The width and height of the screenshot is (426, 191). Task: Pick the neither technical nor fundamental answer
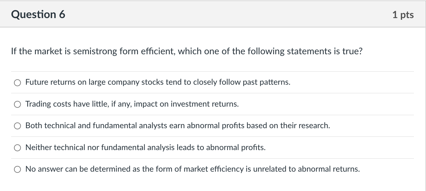(17, 148)
